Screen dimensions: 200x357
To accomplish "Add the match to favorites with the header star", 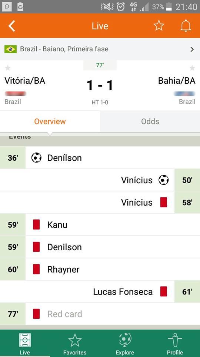I will (159, 26).
